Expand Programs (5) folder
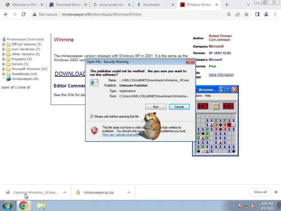Screen dimensions: 281x211 [3, 59]
